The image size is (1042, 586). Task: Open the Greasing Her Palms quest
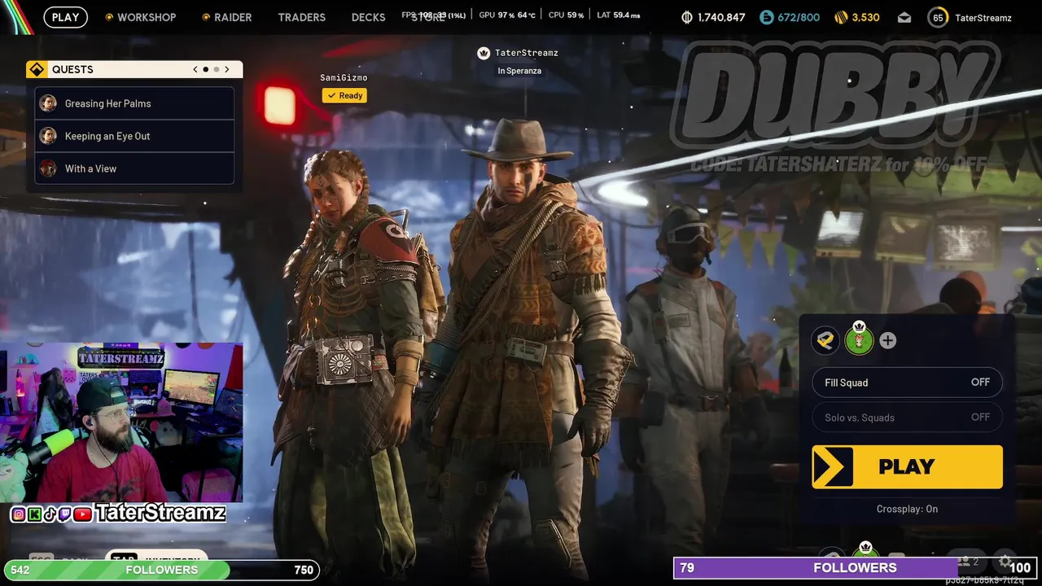134,103
